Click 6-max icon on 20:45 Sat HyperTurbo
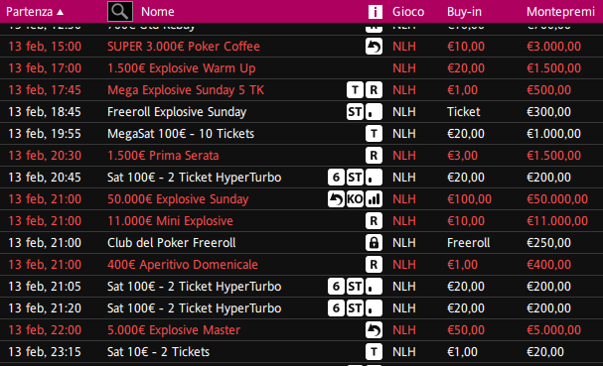 click(x=336, y=178)
